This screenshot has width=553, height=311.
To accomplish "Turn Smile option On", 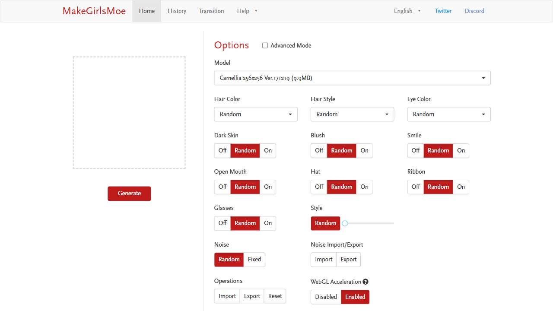I will pyautogui.click(x=461, y=151).
